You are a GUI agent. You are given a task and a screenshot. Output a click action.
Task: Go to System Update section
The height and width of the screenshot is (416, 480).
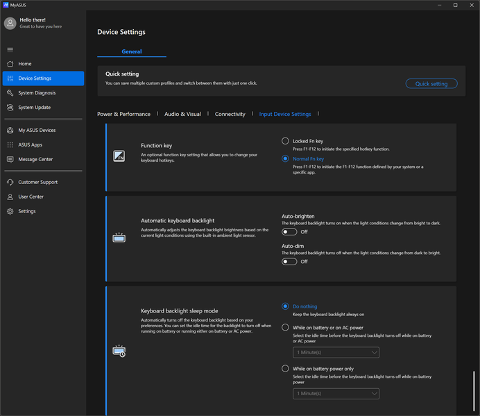tap(34, 108)
